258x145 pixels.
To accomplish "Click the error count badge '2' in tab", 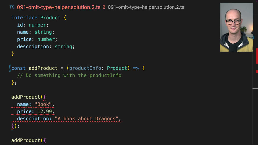I will coord(104,7).
